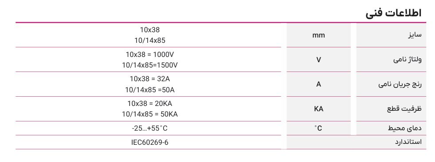Click the V unit cell
Image resolution: width=435 pixels, height=162 pixels.
coord(318,60)
